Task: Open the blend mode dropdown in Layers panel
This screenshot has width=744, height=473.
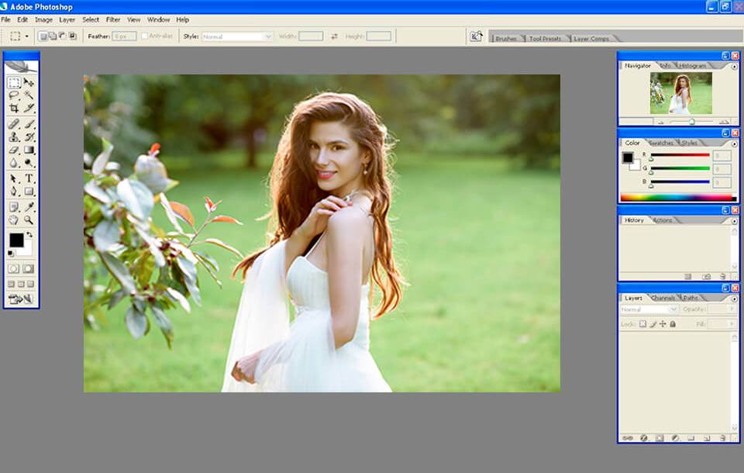Action: [671, 309]
